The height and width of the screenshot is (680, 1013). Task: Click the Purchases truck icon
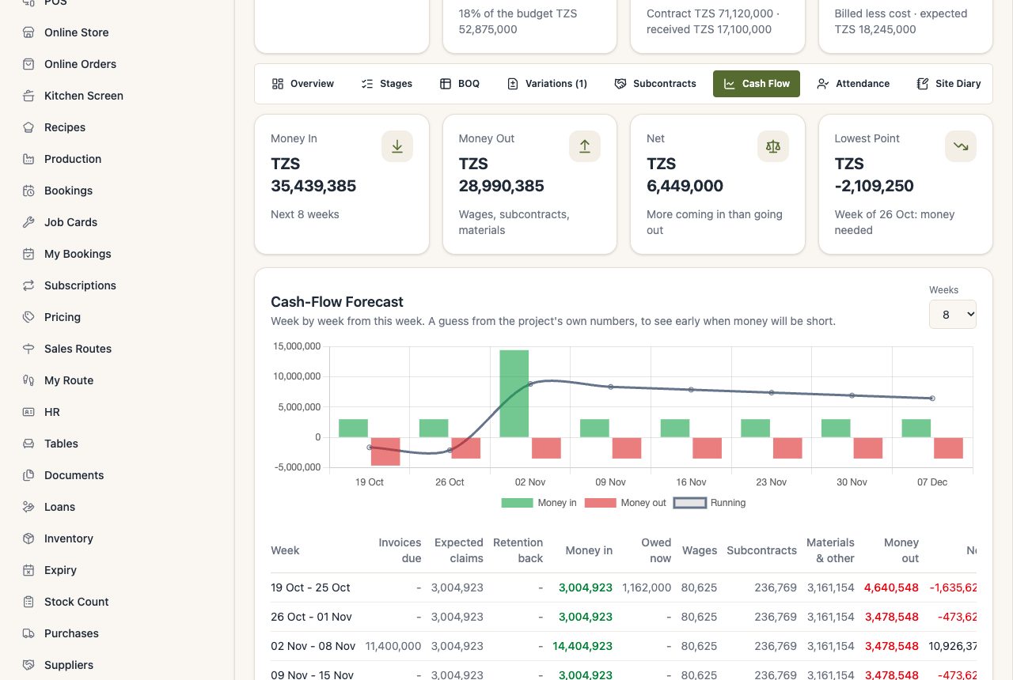tap(28, 633)
